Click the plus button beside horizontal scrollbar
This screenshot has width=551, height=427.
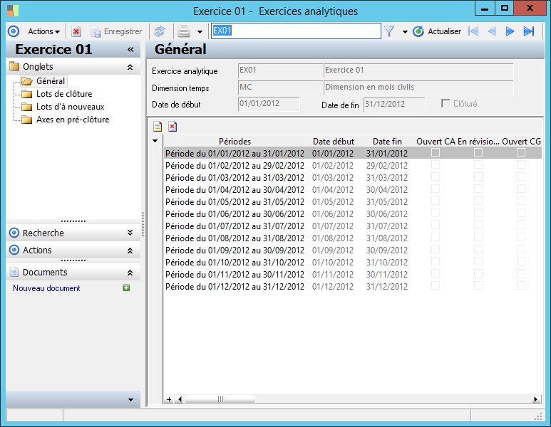[x=169, y=399]
